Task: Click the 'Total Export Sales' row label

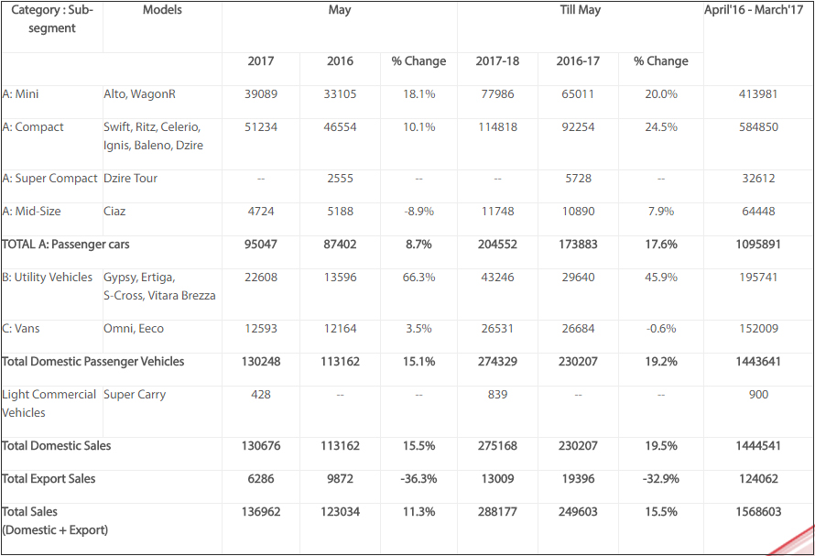Action: tap(49, 479)
